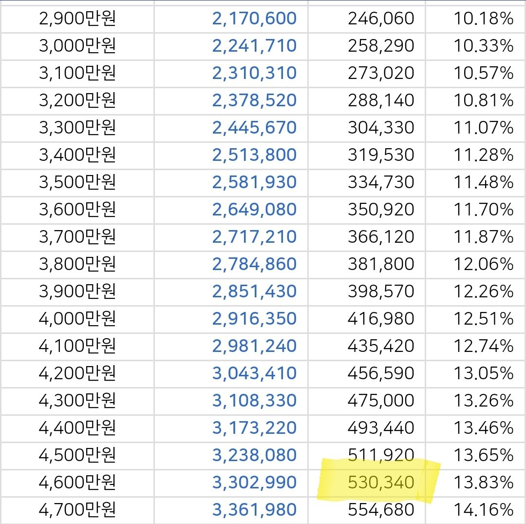Click the 10.81% percentage

pos(484,100)
